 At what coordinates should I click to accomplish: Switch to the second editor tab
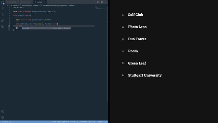(x=27, y=2)
